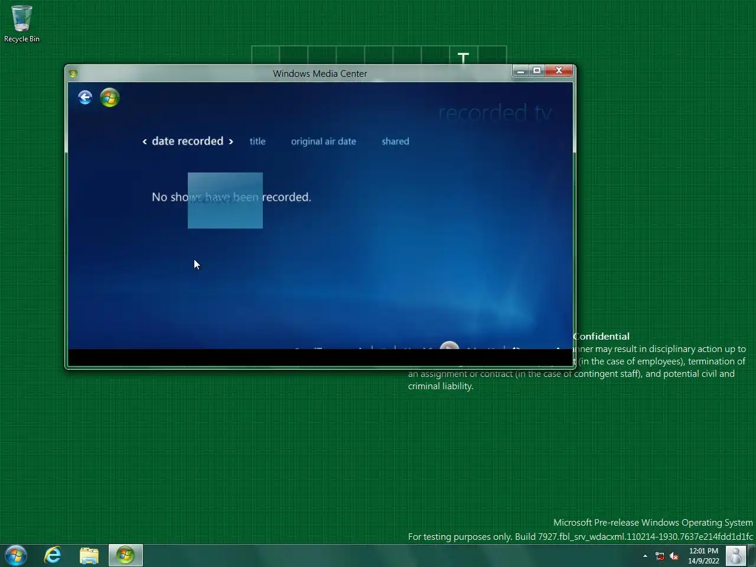Click the muted volume tray icon
Screen dimensions: 756x567
click(674, 556)
